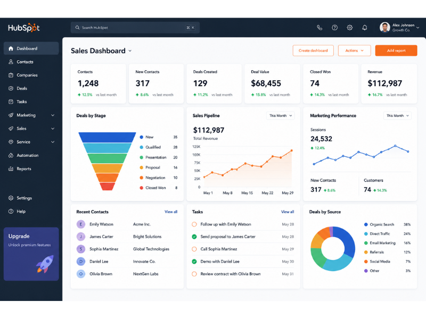Click the Revenue $112,987 card
Screen dimensions: 426x319
[389, 83]
